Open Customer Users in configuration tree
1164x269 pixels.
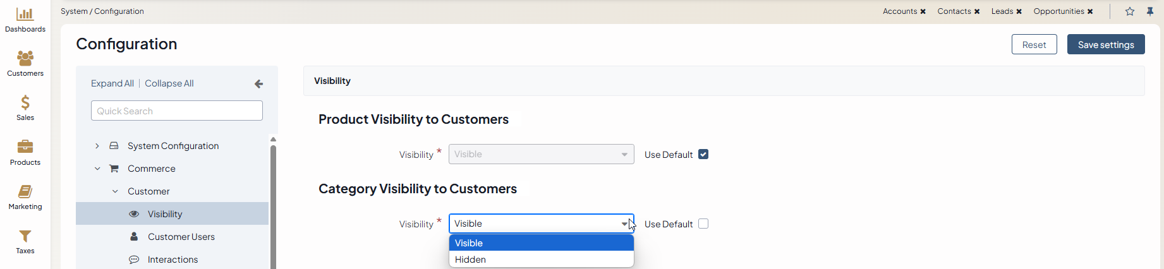tap(181, 237)
